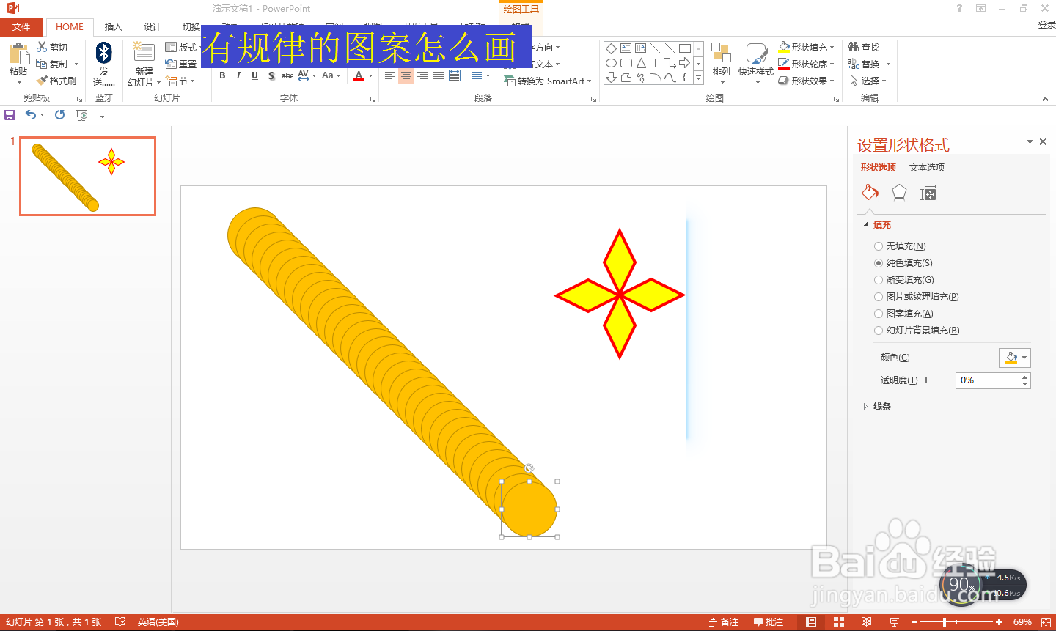Open the 形状轮廓 (Shape Outline) icon
1056x631 pixels.
tap(783, 63)
